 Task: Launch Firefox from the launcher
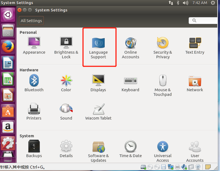(8, 47)
